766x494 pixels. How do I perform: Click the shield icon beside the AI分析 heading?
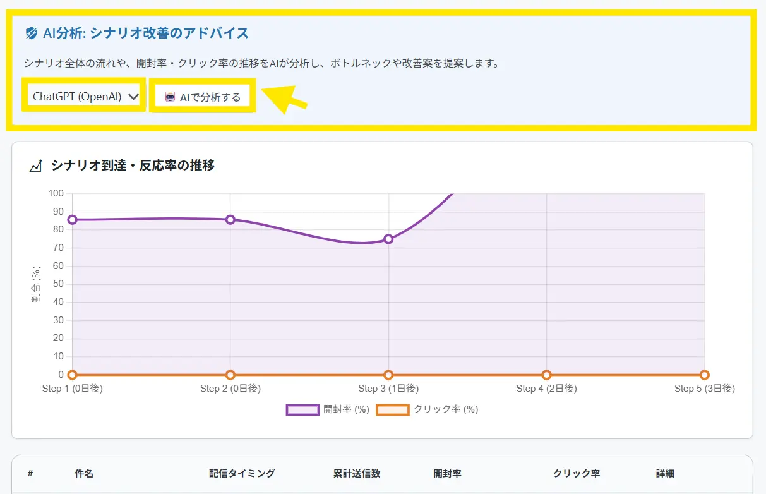pyautogui.click(x=32, y=33)
